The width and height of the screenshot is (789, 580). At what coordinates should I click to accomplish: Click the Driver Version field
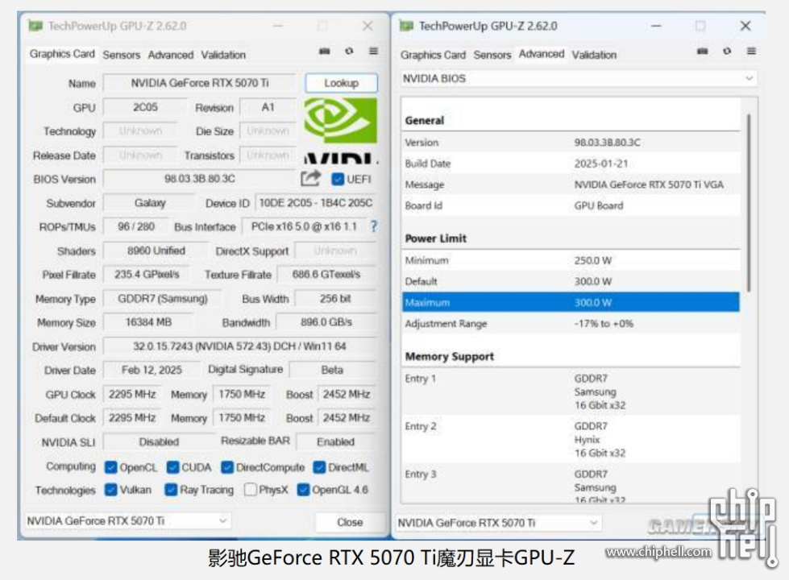pos(239,346)
